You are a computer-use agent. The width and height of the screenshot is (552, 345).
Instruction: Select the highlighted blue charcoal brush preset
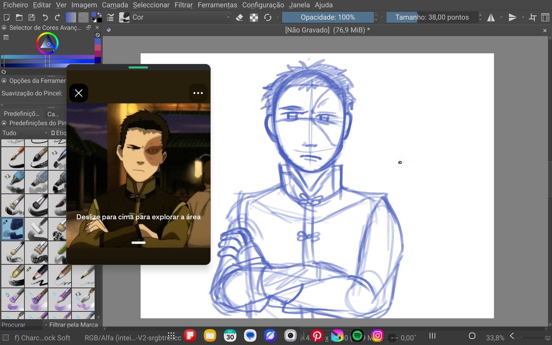click(x=12, y=229)
